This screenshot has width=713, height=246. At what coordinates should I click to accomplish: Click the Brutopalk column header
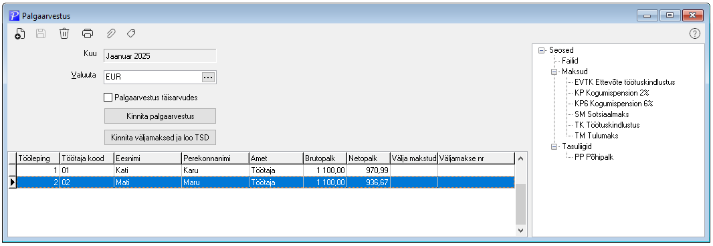324,158
